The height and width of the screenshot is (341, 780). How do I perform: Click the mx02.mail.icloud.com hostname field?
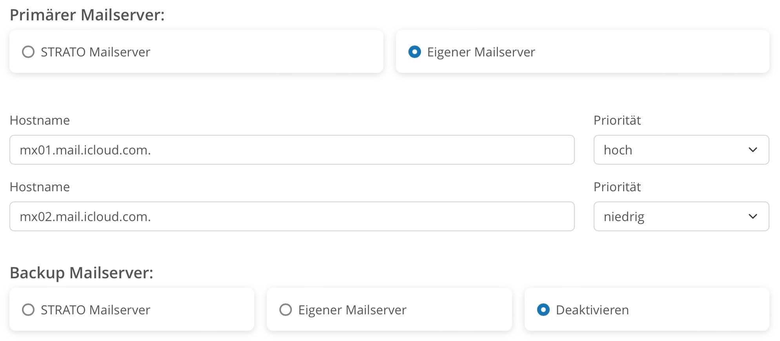point(292,217)
